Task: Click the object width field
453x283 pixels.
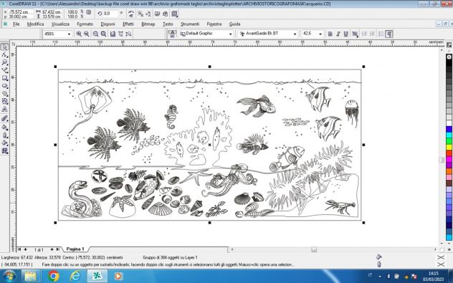Action: click(52, 12)
